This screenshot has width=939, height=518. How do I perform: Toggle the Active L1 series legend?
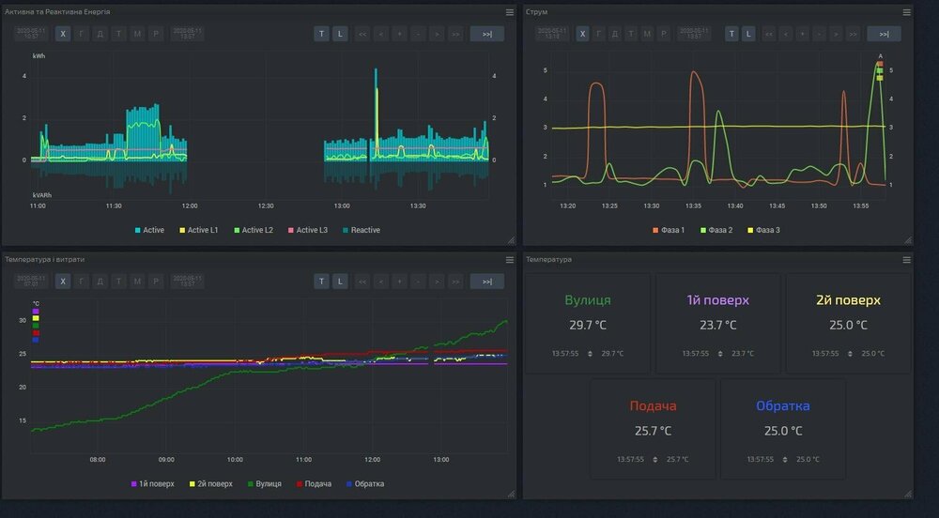pos(199,230)
